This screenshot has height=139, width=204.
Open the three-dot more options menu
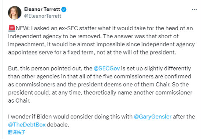click(194, 10)
